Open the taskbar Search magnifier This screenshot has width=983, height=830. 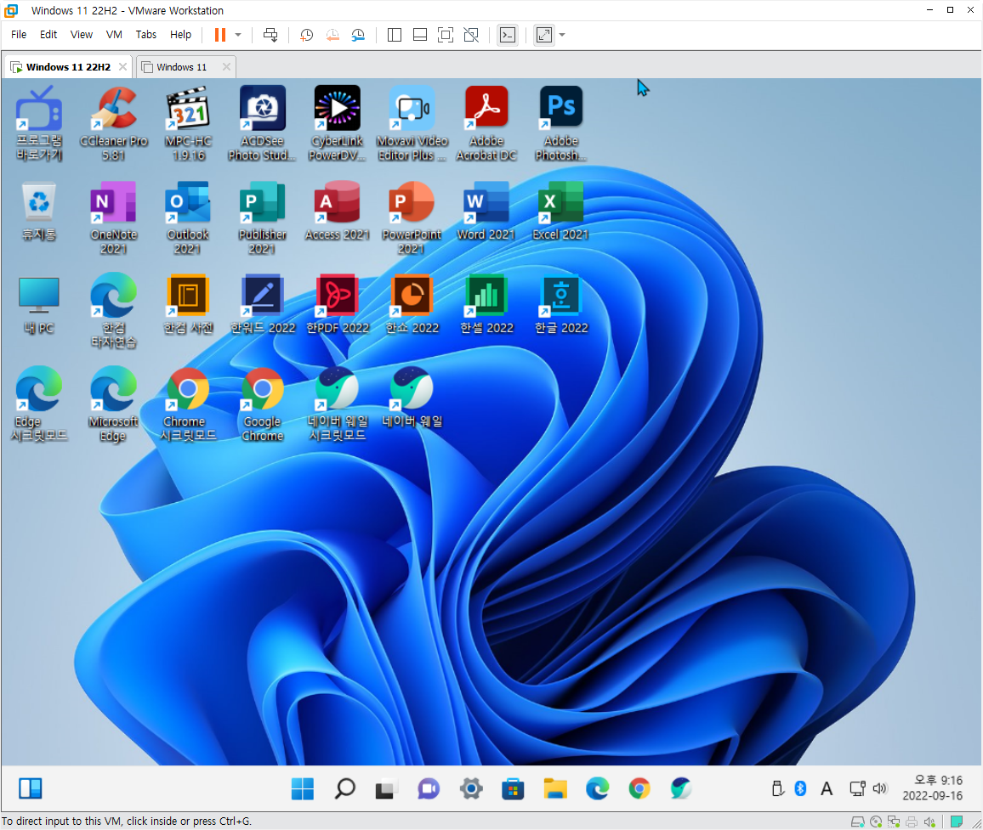344,788
